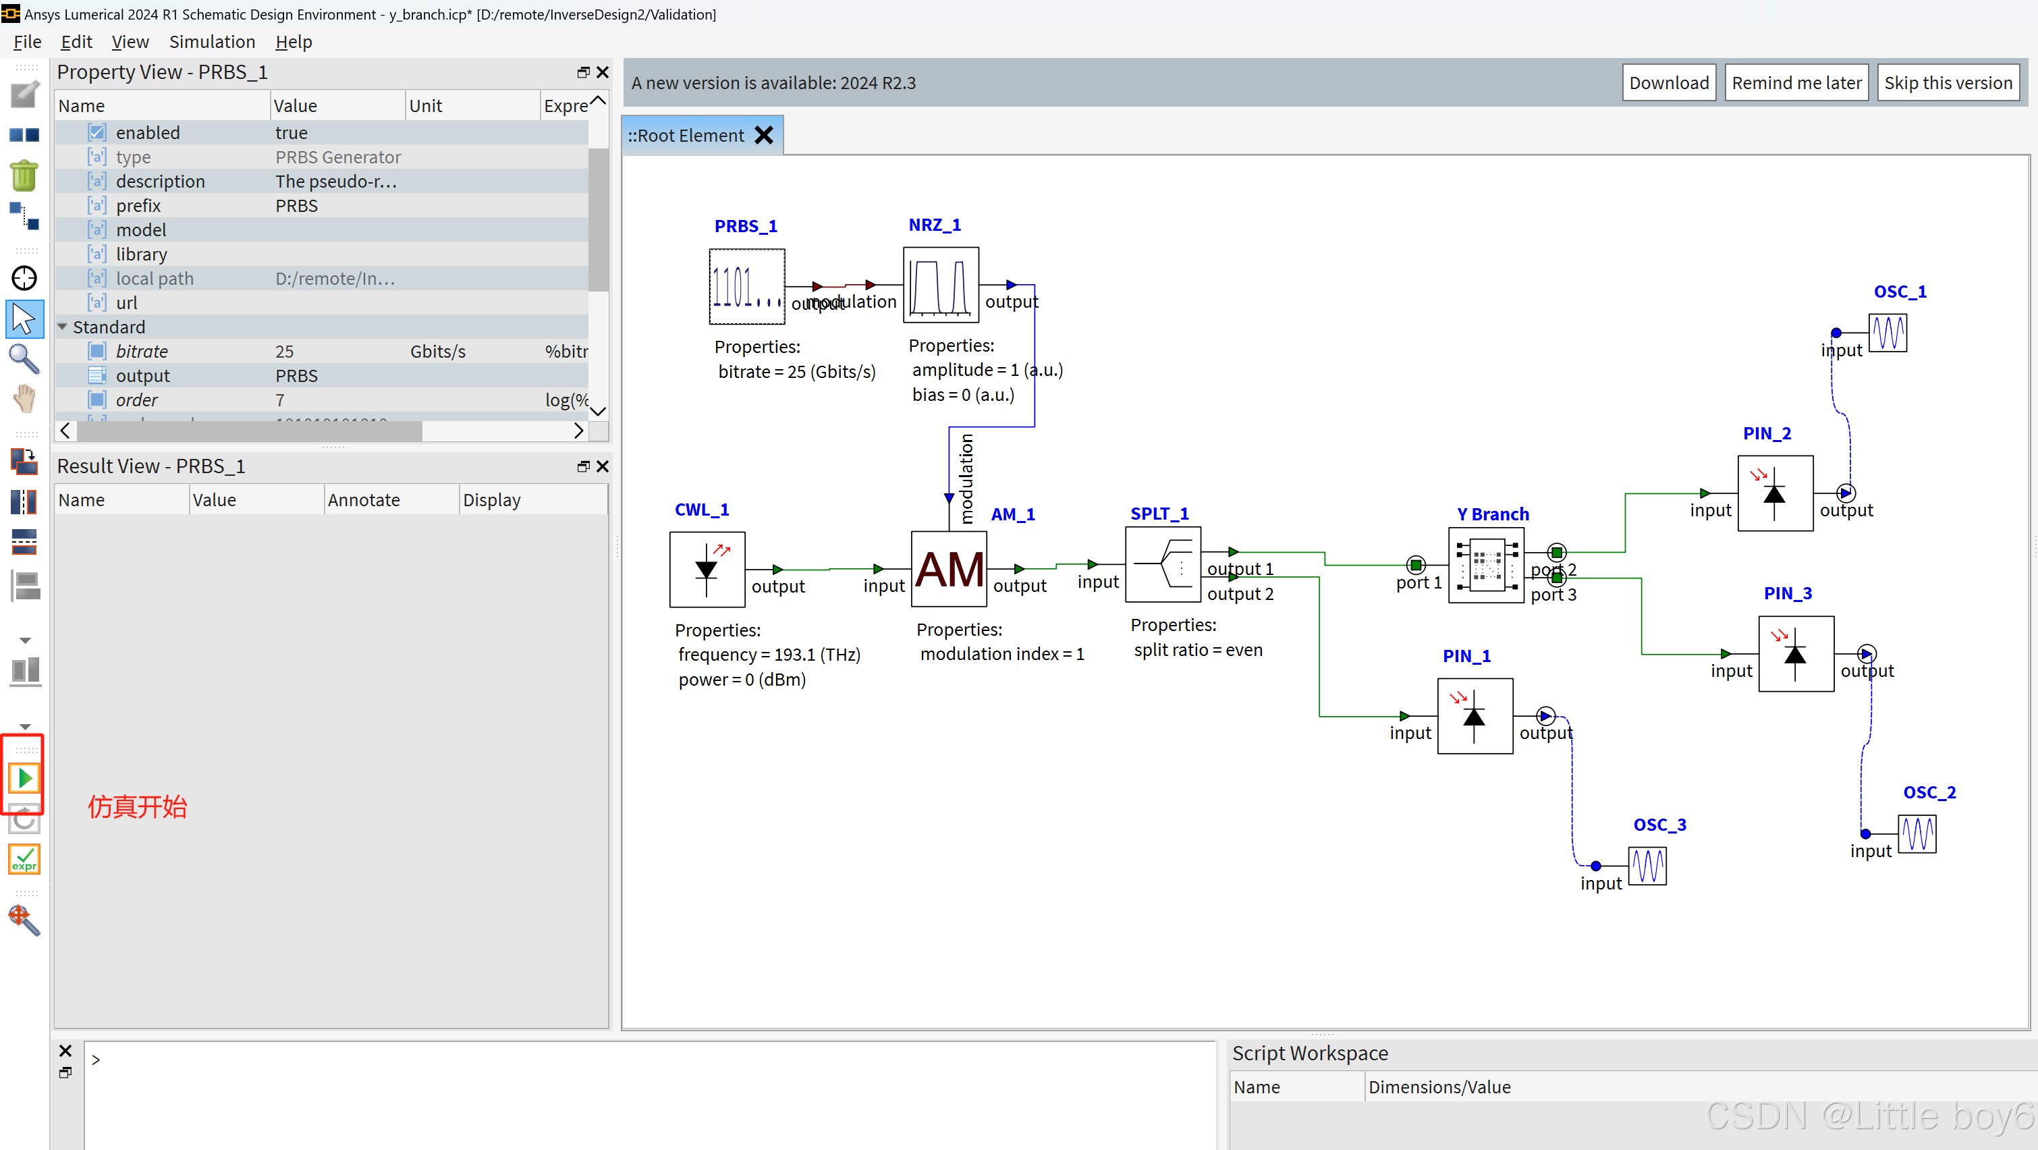
Task: Click the Property View scroll down arrow
Action: point(598,411)
